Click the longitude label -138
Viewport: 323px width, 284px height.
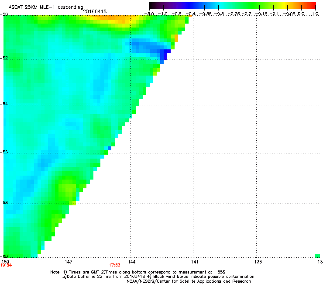(x=257, y=262)
